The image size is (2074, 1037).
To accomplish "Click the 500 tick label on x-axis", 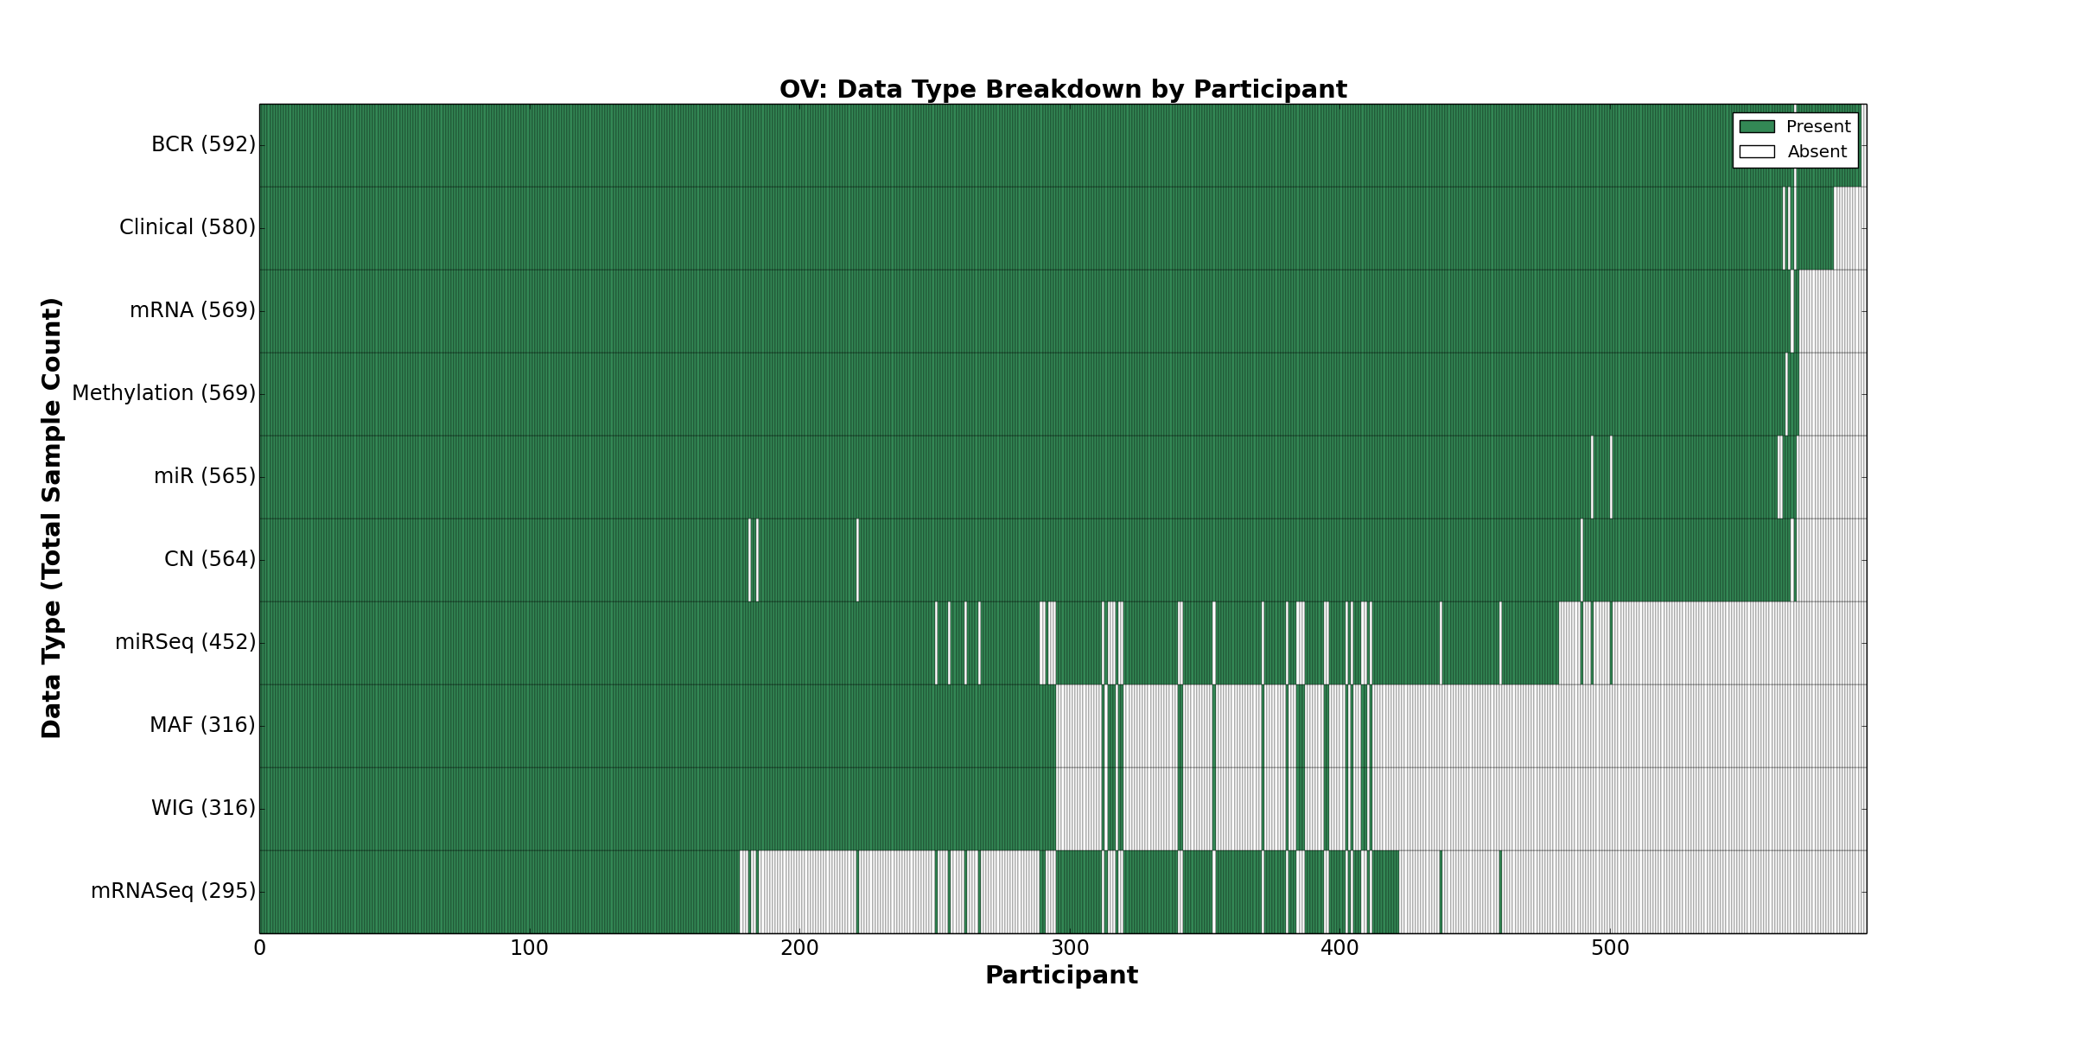I will [1610, 948].
